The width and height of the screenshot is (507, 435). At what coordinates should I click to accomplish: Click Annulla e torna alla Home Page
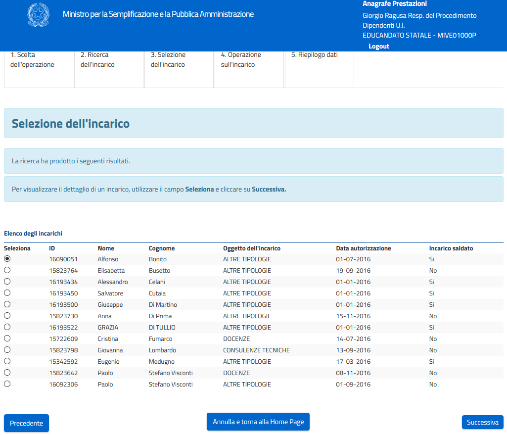point(258,422)
